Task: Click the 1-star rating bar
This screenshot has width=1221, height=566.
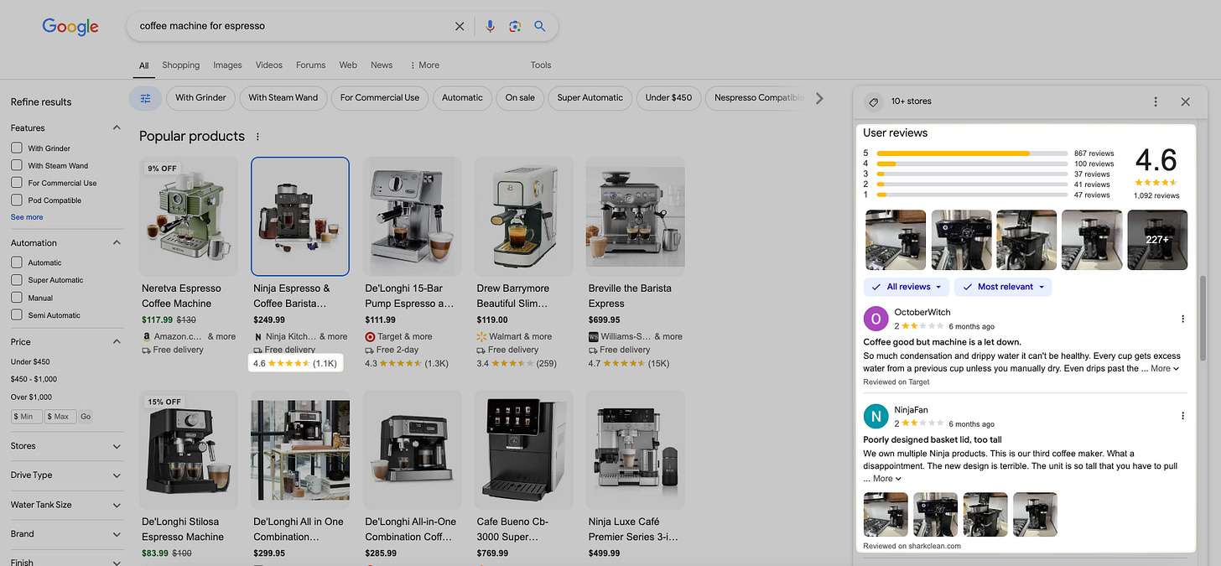Action: [x=971, y=195]
